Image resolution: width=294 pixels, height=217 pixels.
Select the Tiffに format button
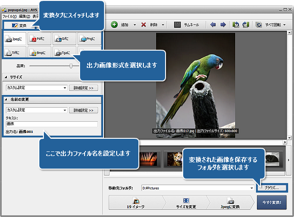[x=14, y=52]
